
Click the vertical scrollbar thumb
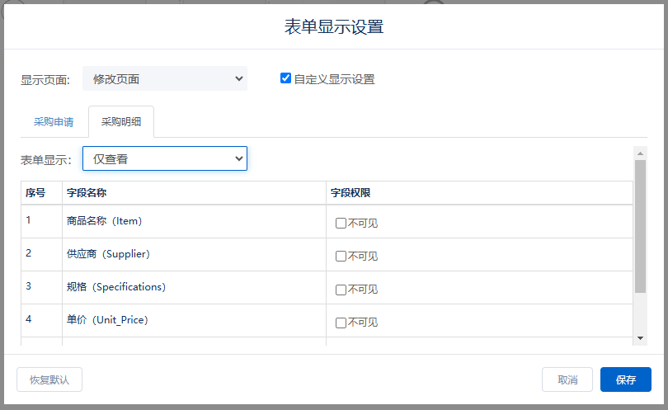click(640, 226)
